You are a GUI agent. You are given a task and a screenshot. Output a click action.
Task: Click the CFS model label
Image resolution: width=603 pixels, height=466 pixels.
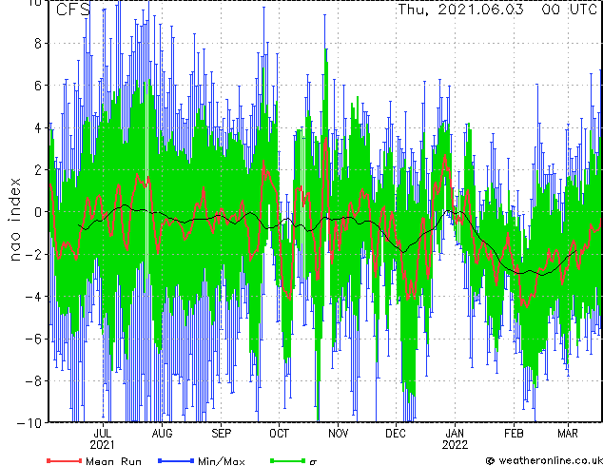pos(73,10)
